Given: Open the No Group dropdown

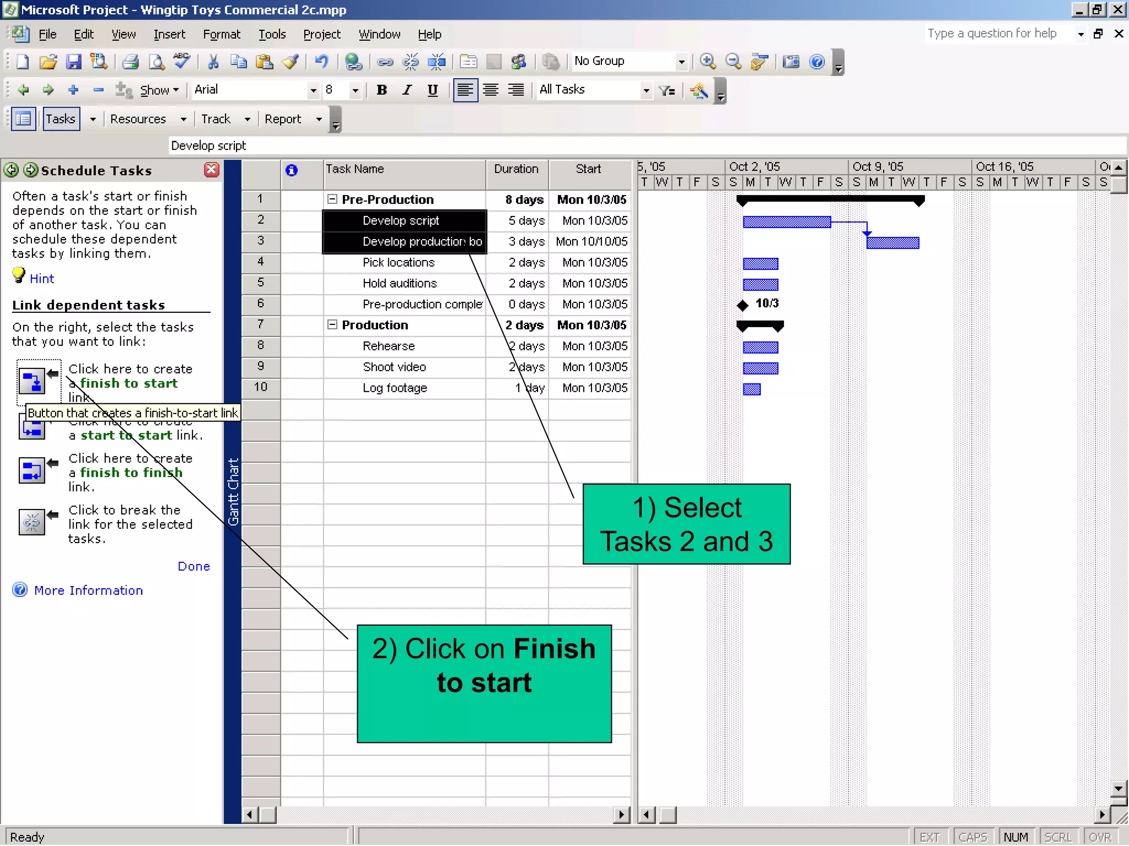Looking at the screenshot, I should (681, 62).
